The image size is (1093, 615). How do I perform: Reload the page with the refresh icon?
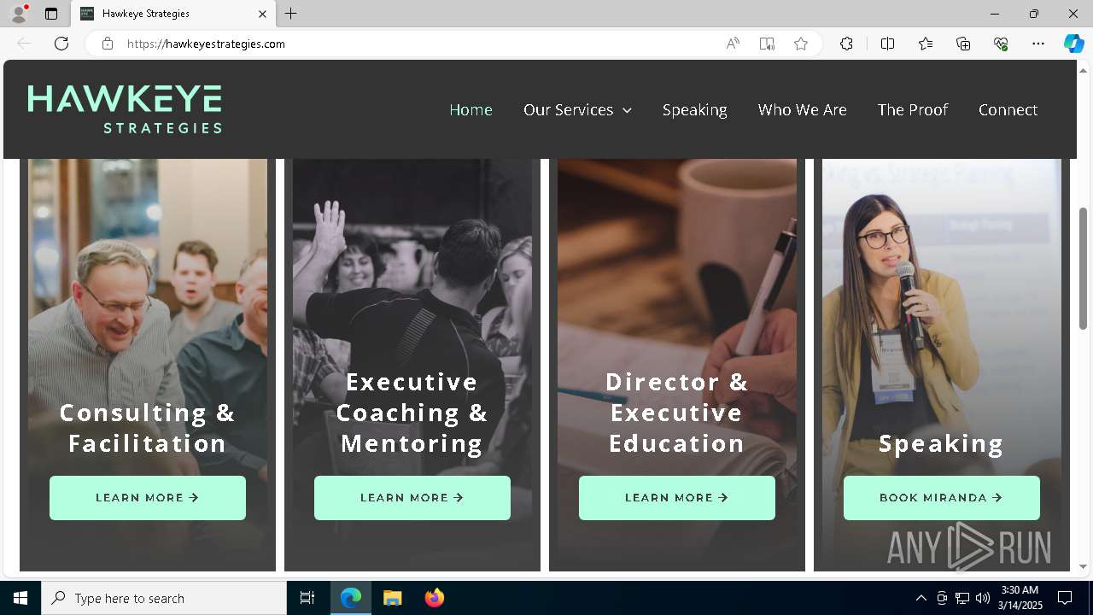(x=61, y=44)
